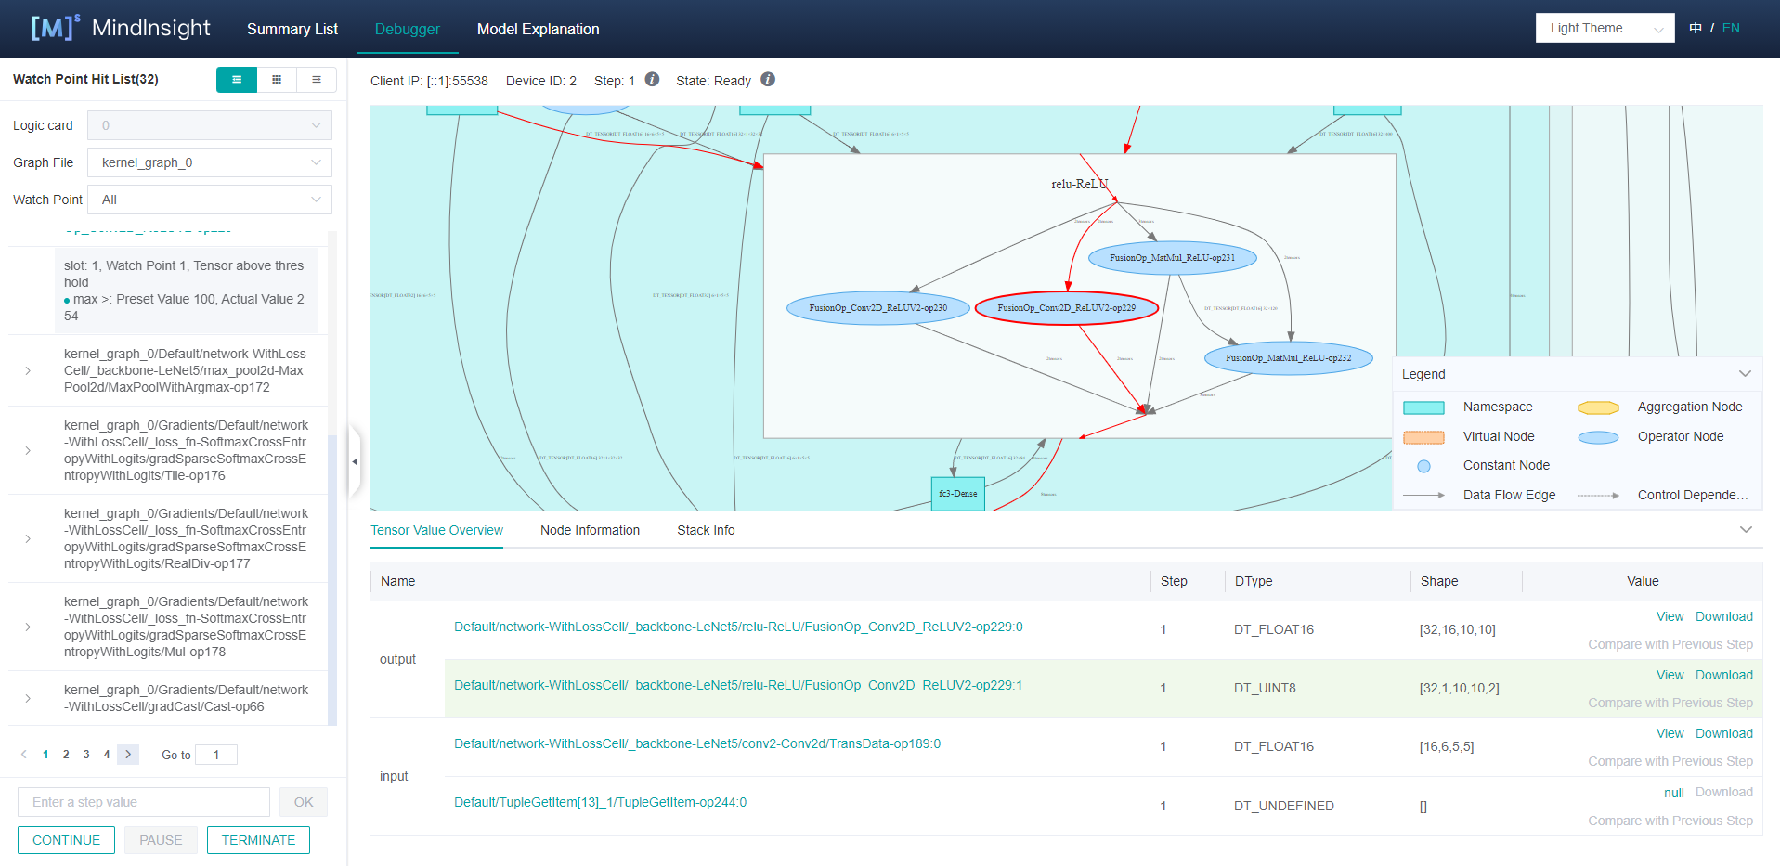The image size is (1780, 866).
Task: Select FusionOp_MatMul_ReLU-op231 operator node
Action: [1172, 258]
